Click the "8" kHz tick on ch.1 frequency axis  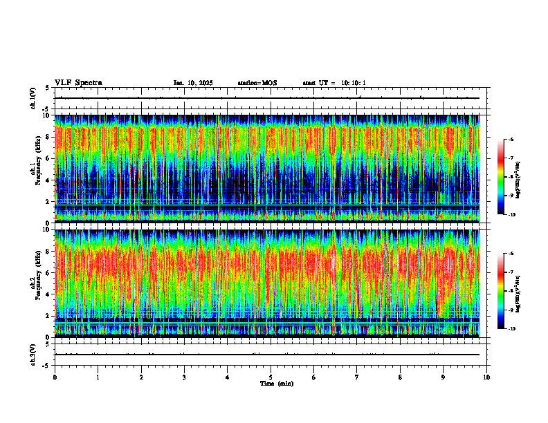tap(48, 137)
